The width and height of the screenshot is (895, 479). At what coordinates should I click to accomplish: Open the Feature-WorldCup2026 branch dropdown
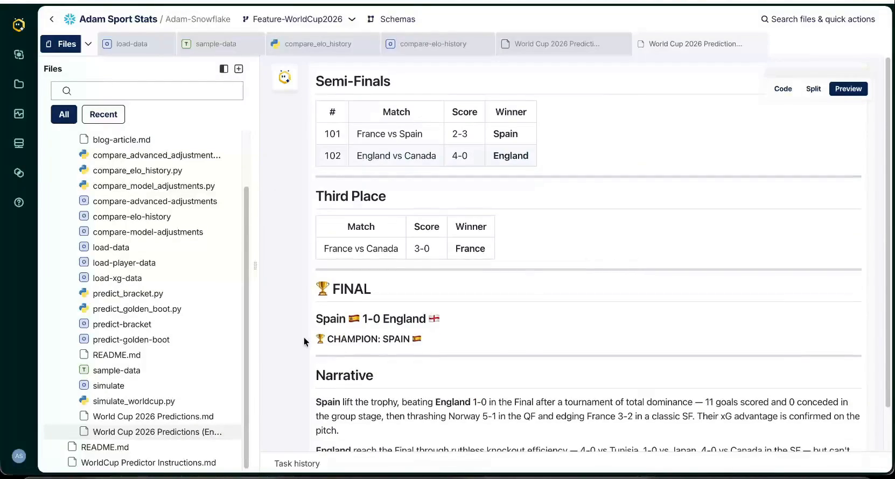pyautogui.click(x=299, y=19)
